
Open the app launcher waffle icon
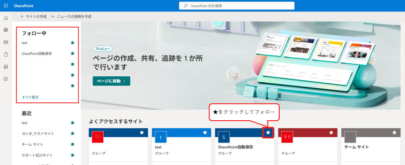point(6,6)
